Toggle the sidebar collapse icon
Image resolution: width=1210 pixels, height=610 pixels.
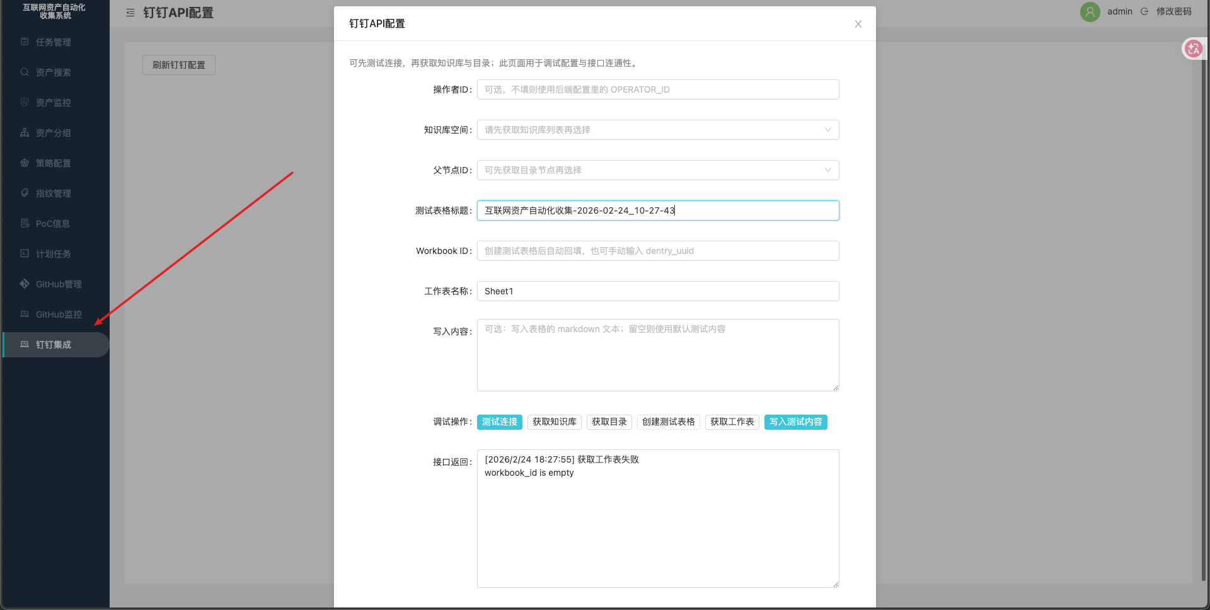(x=130, y=13)
